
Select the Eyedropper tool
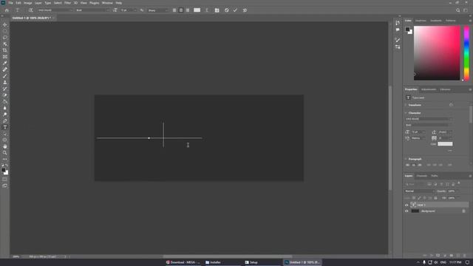pos(5,63)
